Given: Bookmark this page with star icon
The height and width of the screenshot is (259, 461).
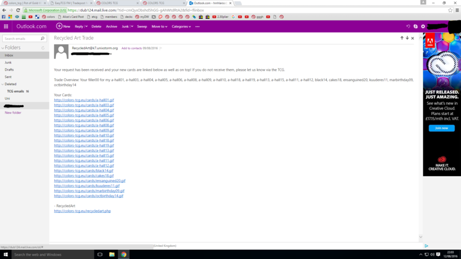Looking at the screenshot, I should point(450,10).
